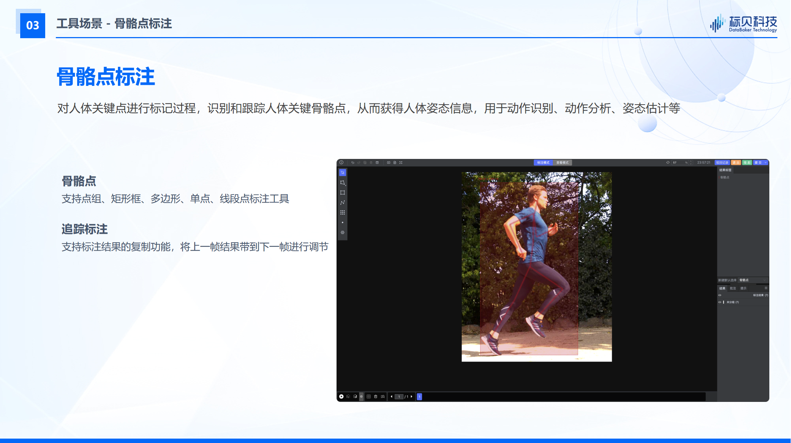The width and height of the screenshot is (791, 443).
Task: Click the 标注结果 (7) text
Action: [761, 295]
